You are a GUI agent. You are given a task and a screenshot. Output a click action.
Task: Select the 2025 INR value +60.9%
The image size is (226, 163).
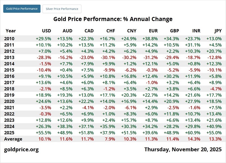click(x=193, y=132)
